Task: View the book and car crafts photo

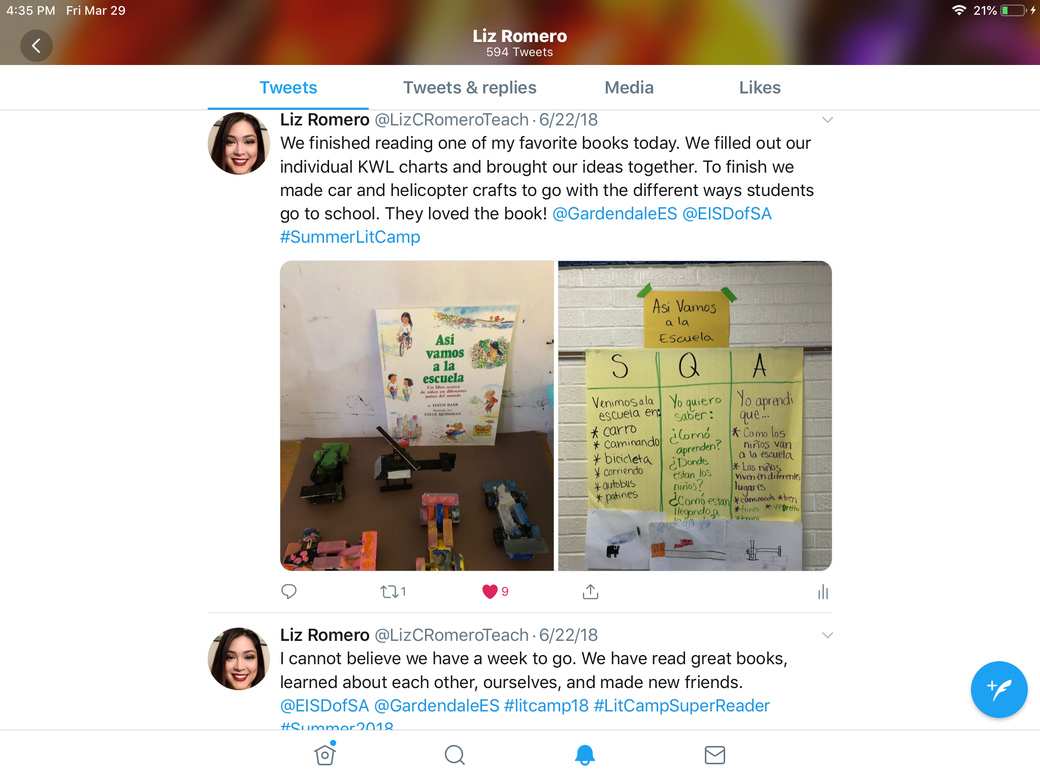Action: [x=417, y=416]
